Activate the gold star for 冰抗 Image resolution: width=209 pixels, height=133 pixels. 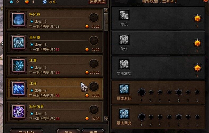(x=197, y=18)
